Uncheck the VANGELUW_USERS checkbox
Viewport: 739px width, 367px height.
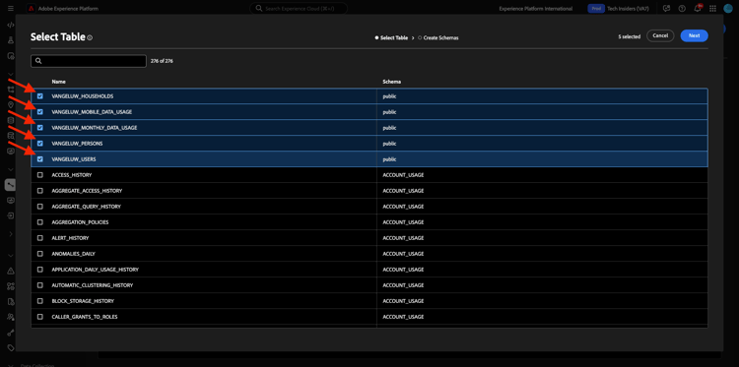(40, 159)
